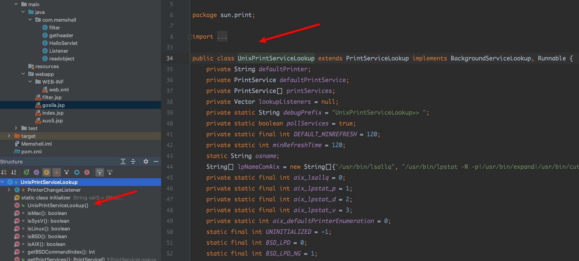
Task: Click the group-by-type fork icon
Action: pos(67,172)
